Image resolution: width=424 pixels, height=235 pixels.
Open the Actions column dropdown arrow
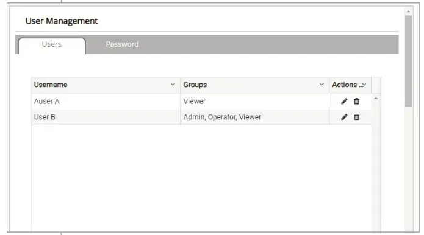click(364, 85)
